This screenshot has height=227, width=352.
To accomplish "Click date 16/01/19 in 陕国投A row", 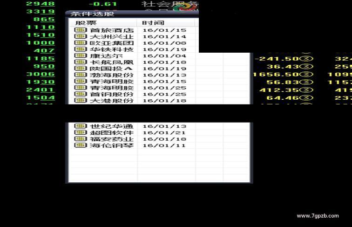I will click(x=164, y=69).
